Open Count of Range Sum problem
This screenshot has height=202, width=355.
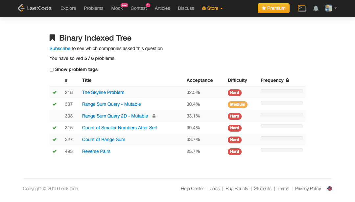(x=104, y=139)
